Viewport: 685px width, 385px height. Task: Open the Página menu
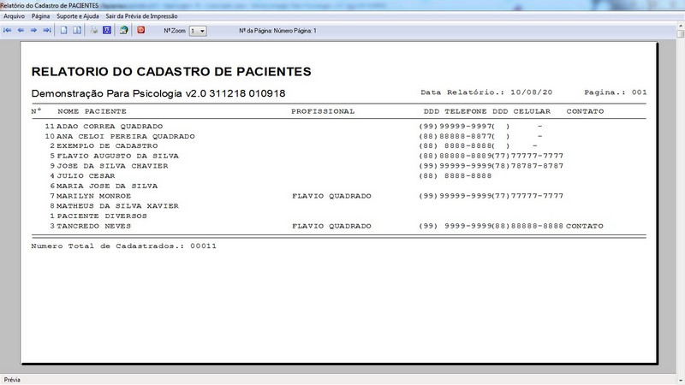pyautogui.click(x=40, y=16)
